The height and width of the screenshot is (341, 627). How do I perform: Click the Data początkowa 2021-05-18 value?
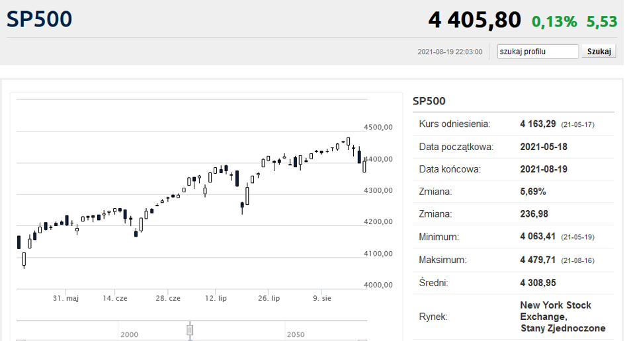[544, 147]
